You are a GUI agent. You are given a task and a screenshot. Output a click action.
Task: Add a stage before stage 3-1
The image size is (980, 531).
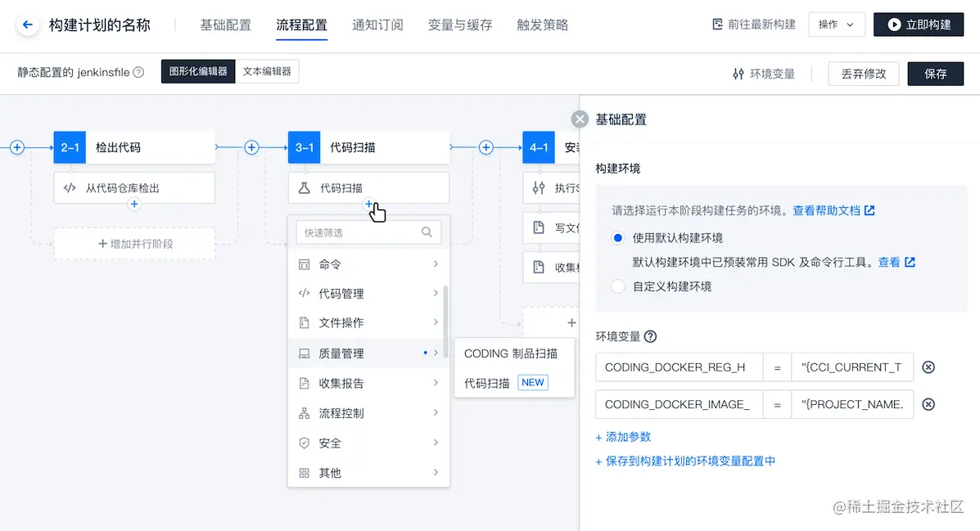click(x=251, y=147)
